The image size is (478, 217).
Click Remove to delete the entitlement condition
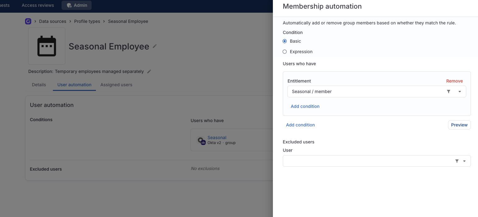click(x=454, y=81)
